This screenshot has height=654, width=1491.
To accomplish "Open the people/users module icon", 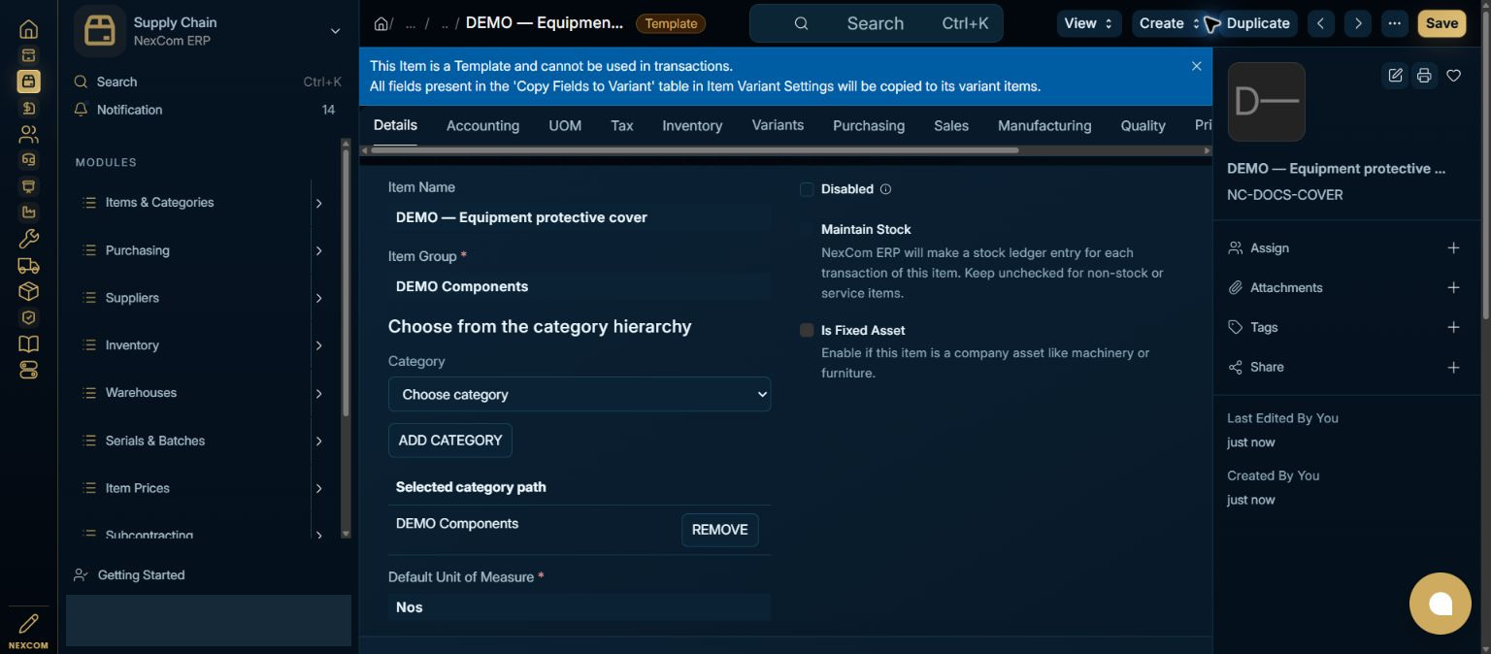I will (x=28, y=134).
